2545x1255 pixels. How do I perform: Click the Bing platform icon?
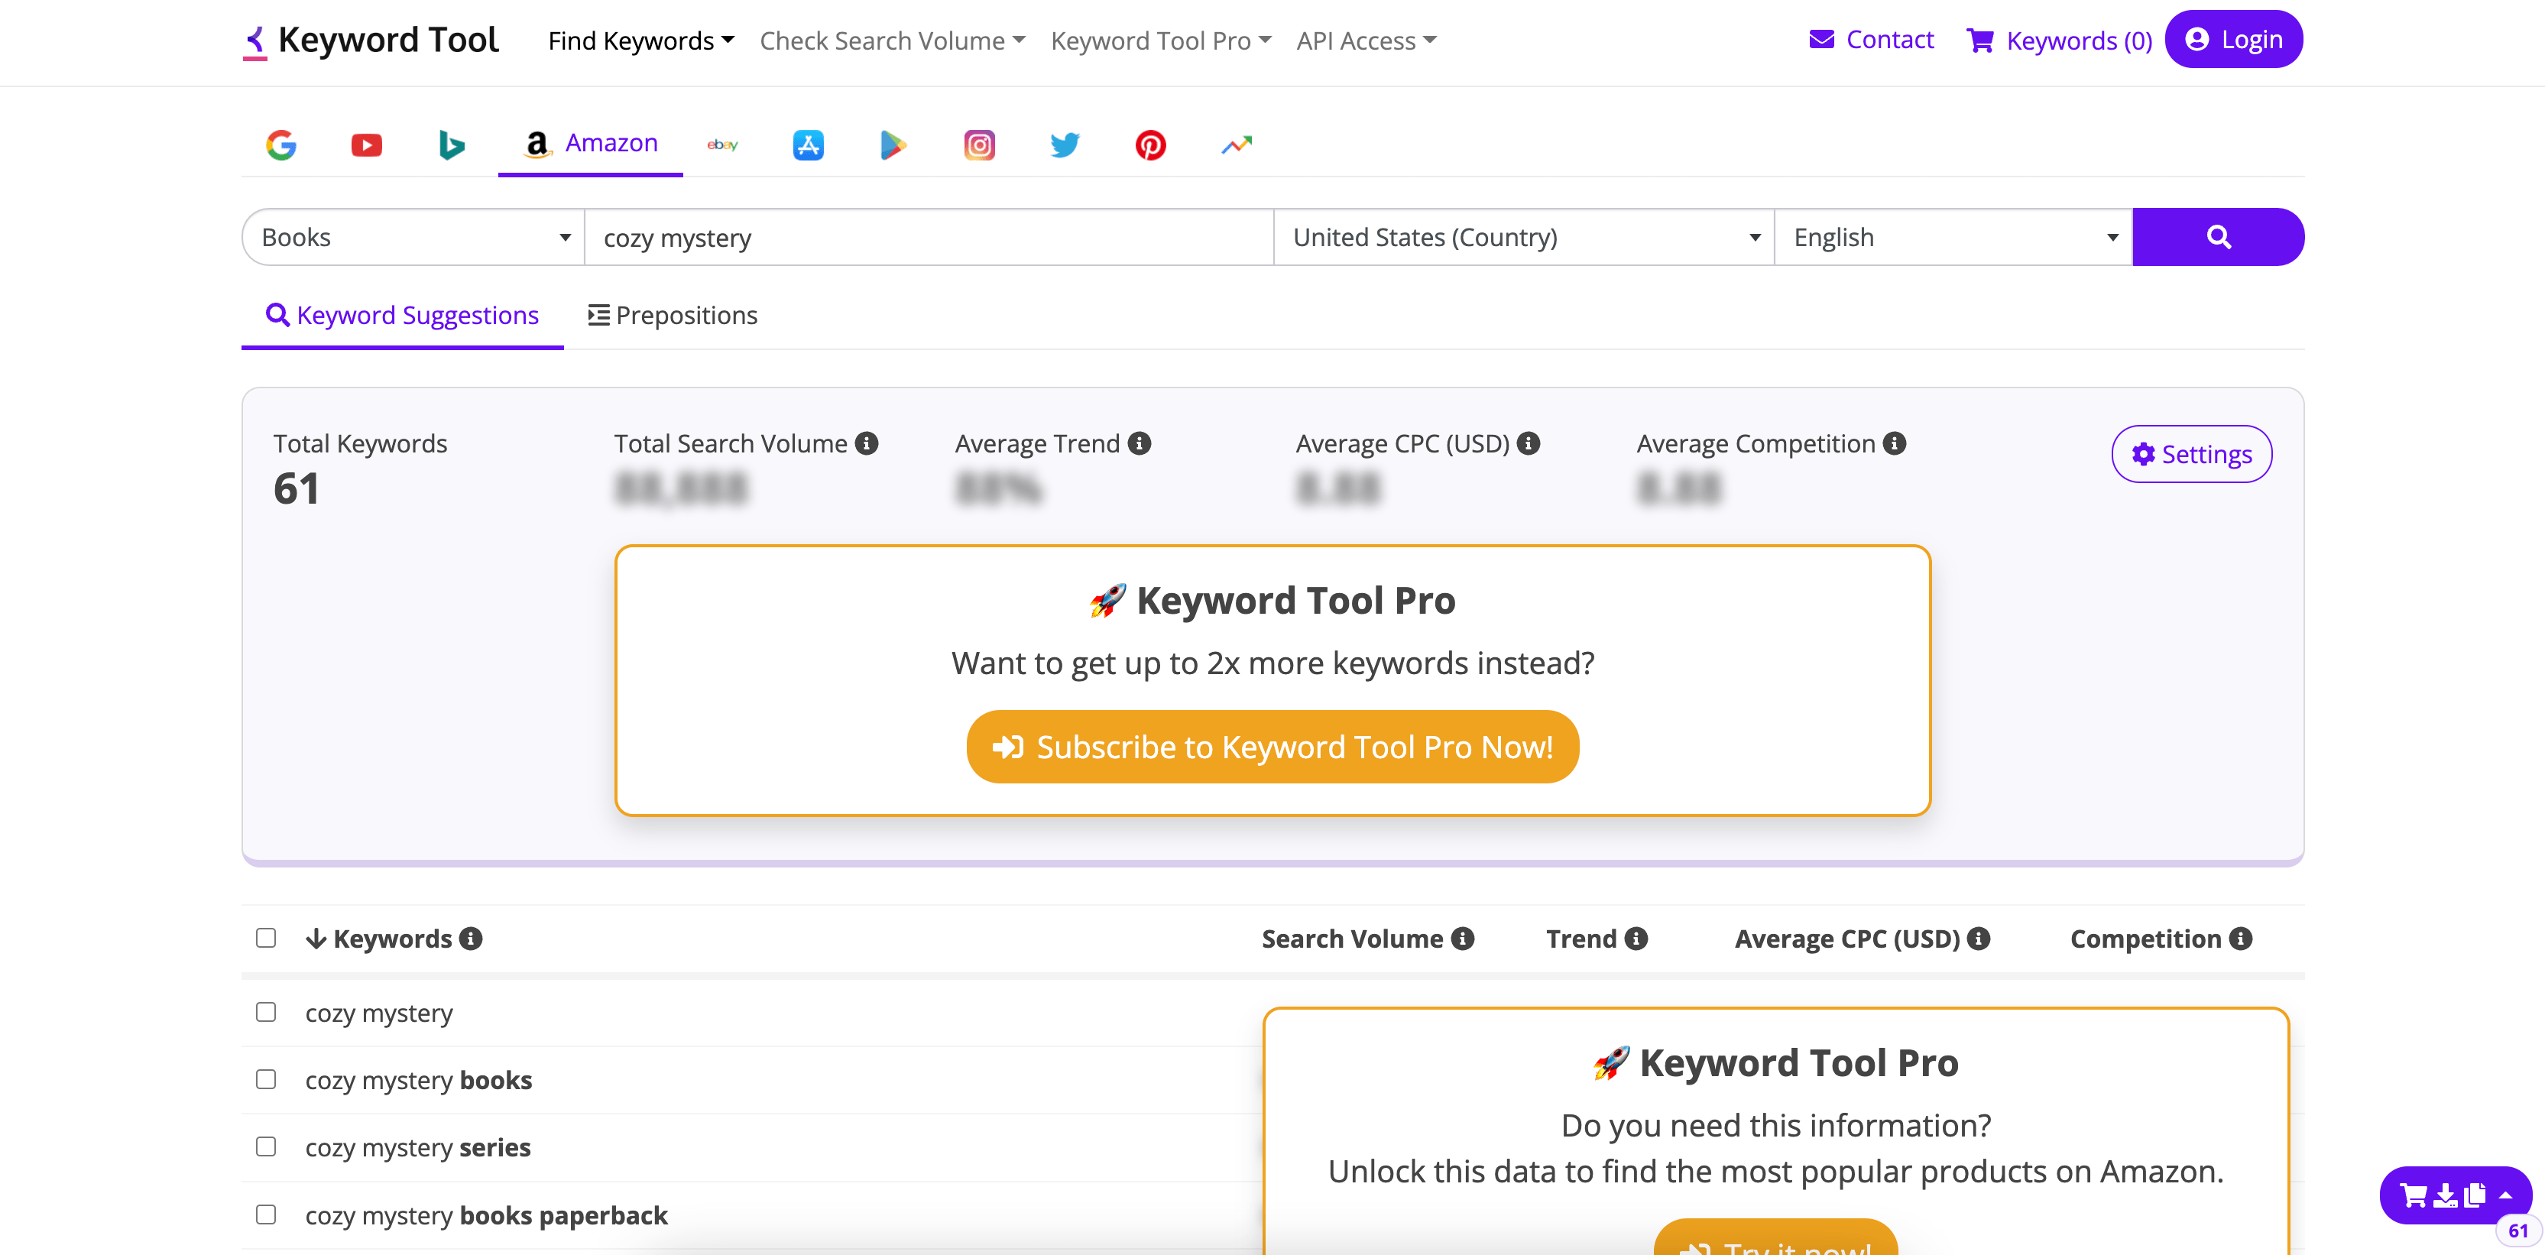[455, 143]
